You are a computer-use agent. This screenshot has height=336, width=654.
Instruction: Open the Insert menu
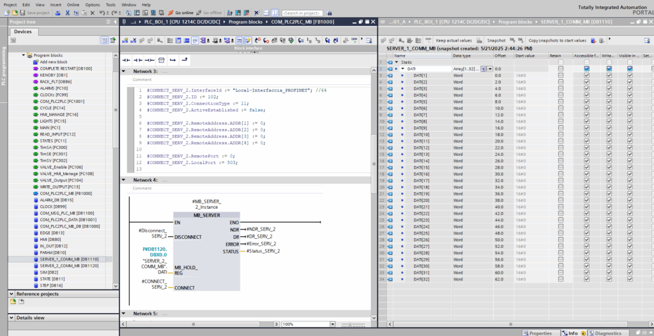pyautogui.click(x=56, y=4)
